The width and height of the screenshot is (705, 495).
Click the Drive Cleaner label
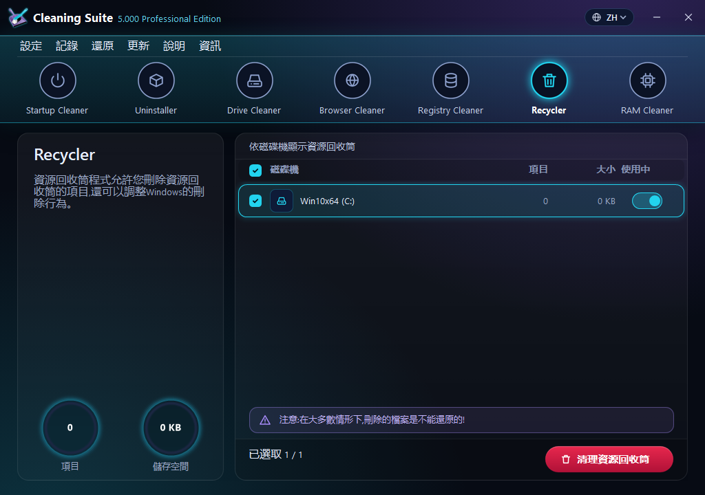(254, 111)
